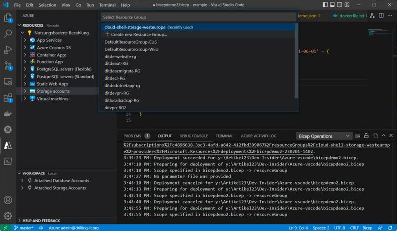Close the bottom panel

pos(391,136)
